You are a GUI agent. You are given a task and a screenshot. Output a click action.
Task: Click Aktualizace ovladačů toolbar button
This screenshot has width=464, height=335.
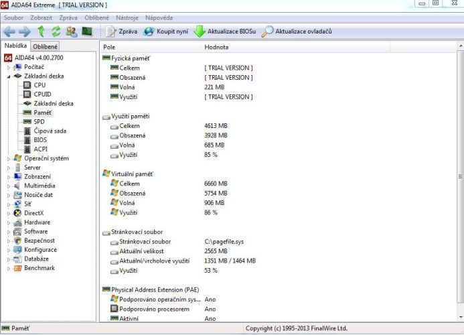(x=297, y=31)
